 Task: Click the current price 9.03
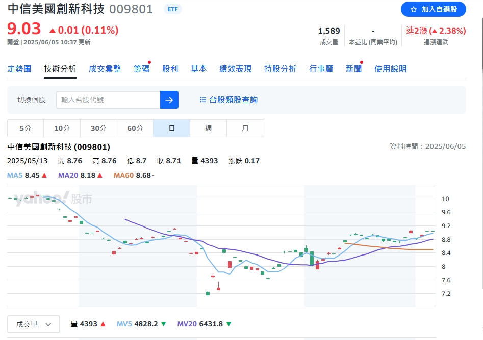click(24, 29)
